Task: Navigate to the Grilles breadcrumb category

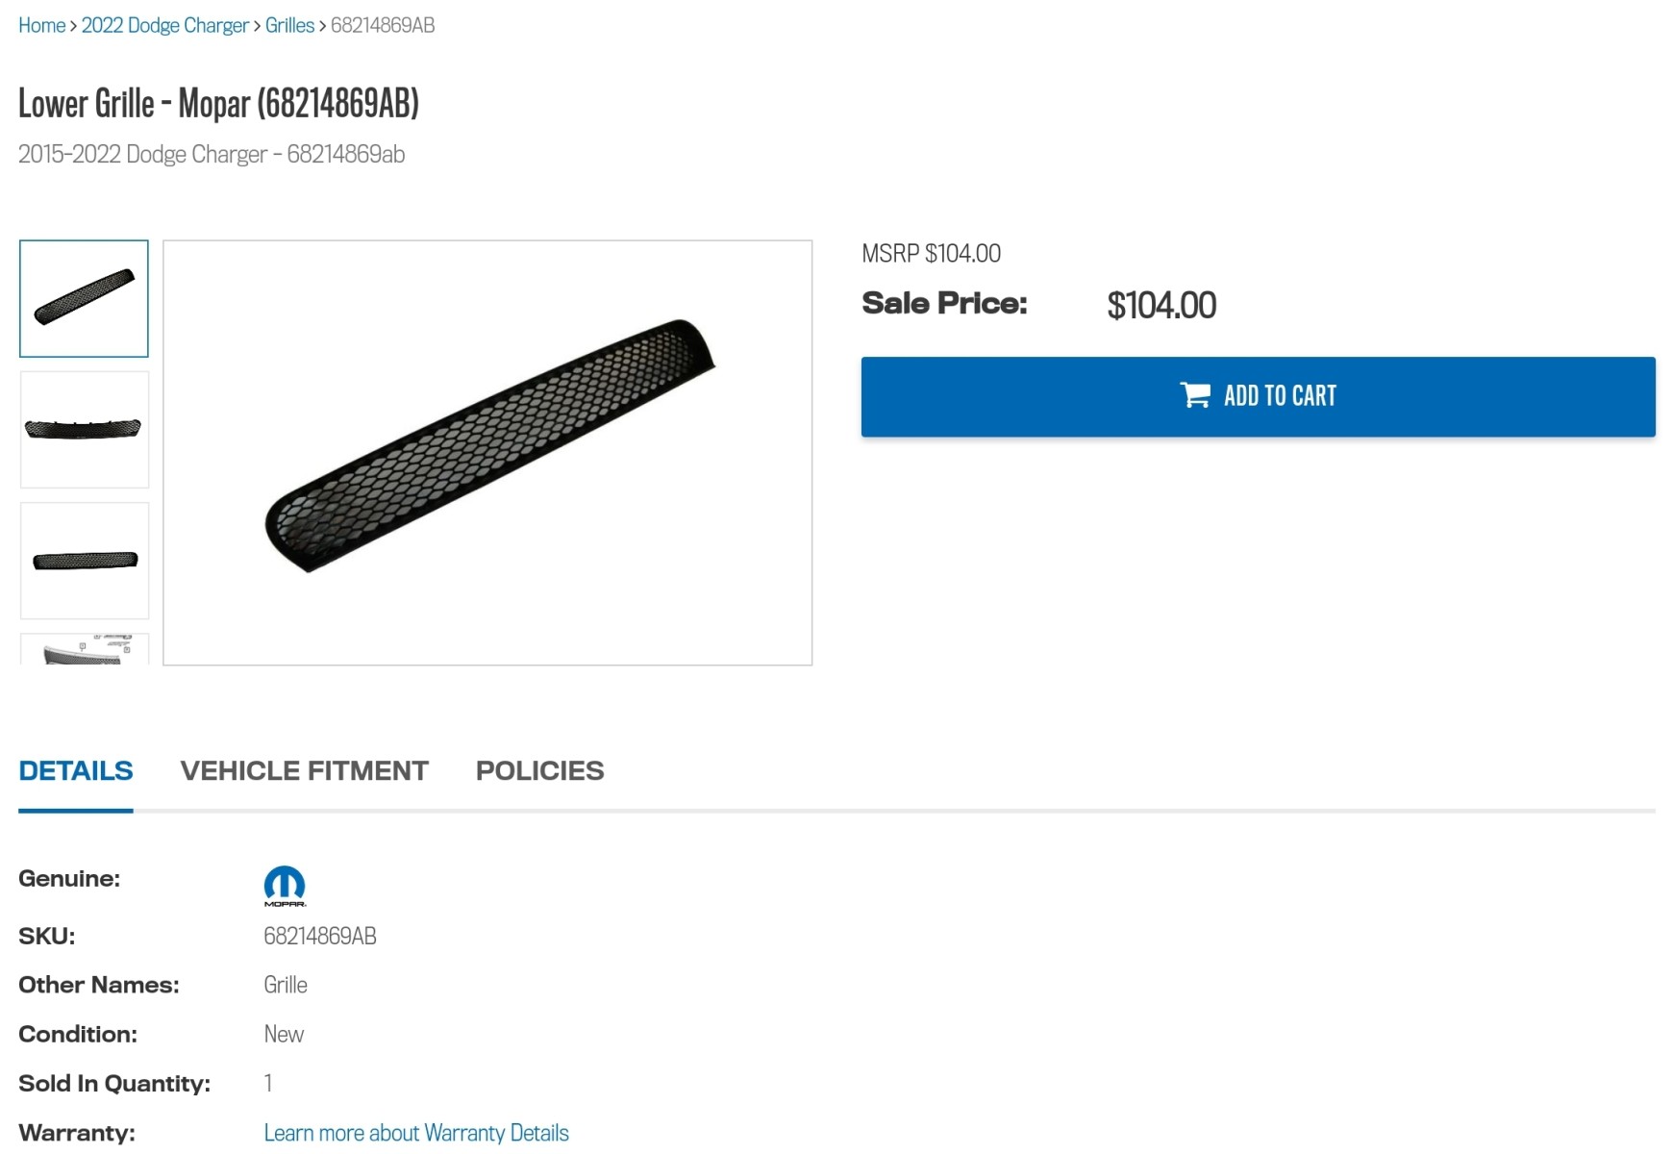Action: (x=289, y=25)
